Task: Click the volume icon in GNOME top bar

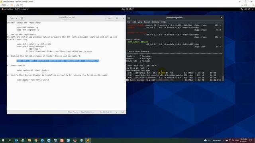Action: click(245, 9)
